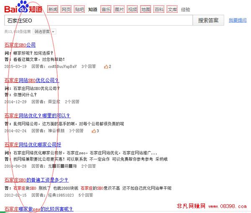Screen dimensions: 251x213
Task: Expand the 筛选答案 dropdown
Action: pos(44,31)
